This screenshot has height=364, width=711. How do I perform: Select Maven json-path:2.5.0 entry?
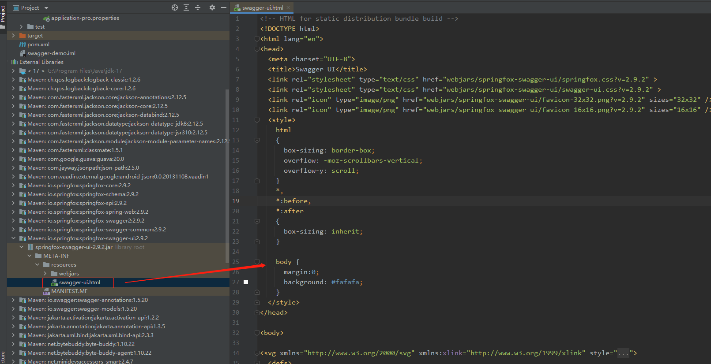tap(83, 168)
